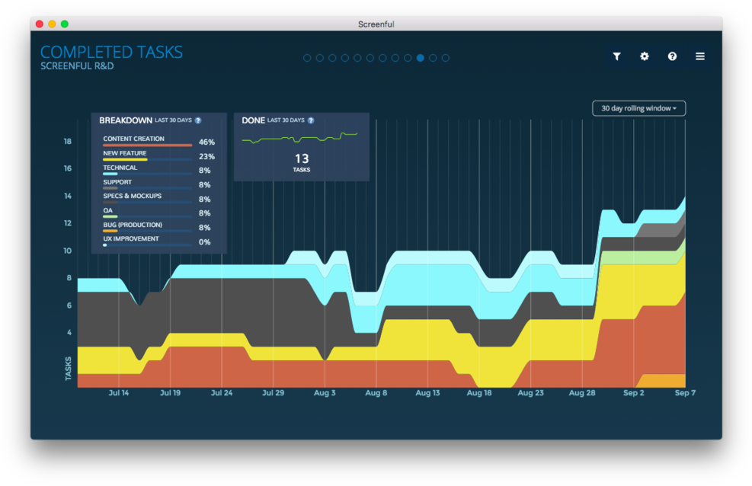Open the filter funnel icon
Screen dimensions: 752x486
tap(617, 56)
